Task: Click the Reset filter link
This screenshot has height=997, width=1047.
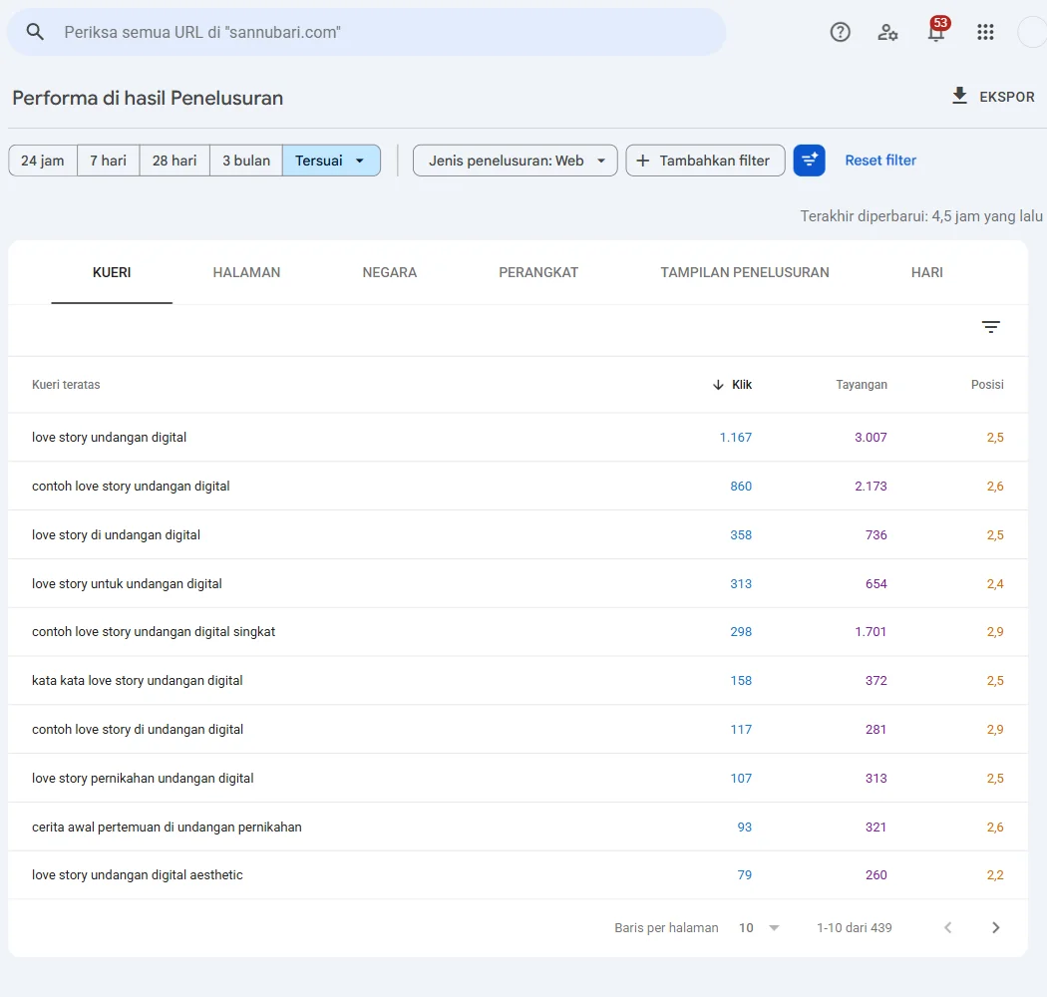Action: pos(880,161)
